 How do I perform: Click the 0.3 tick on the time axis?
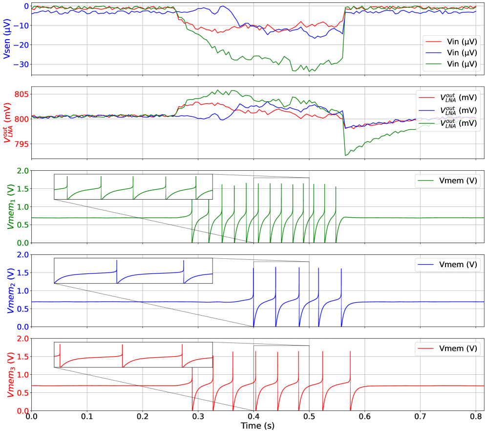coord(198,416)
